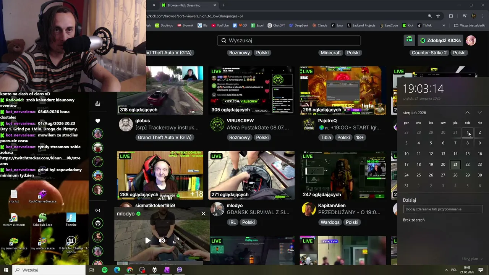Launch Microsoft Edge from the taskbar
489x275 pixels.
[x=117, y=270]
